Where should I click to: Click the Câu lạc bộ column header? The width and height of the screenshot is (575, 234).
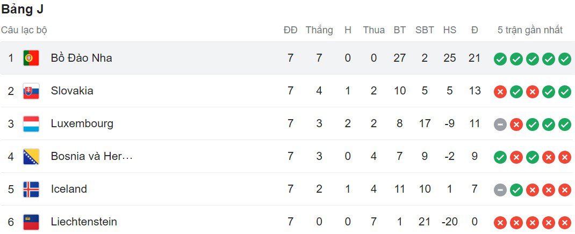coord(24,30)
